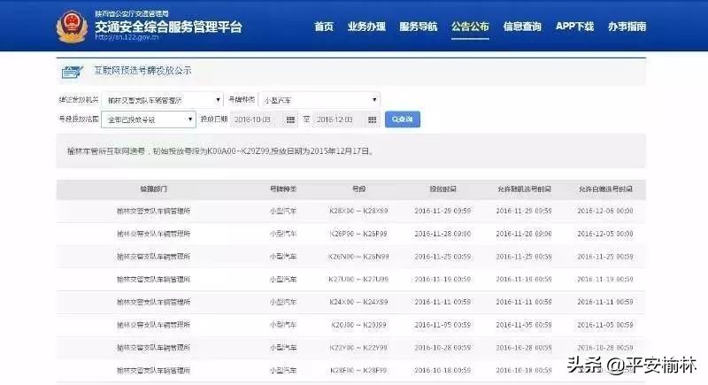708x385 pixels.
Task: Select 服务导航 in the navigation bar
Action: click(x=418, y=27)
